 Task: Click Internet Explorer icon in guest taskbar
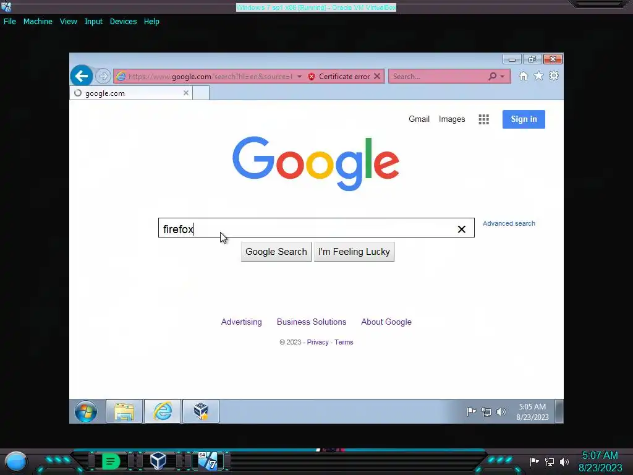163,411
